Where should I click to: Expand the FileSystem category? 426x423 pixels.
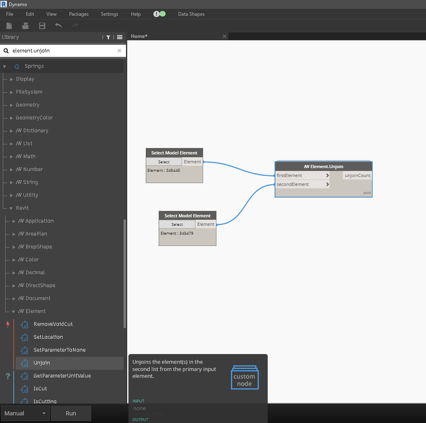pyautogui.click(x=11, y=92)
